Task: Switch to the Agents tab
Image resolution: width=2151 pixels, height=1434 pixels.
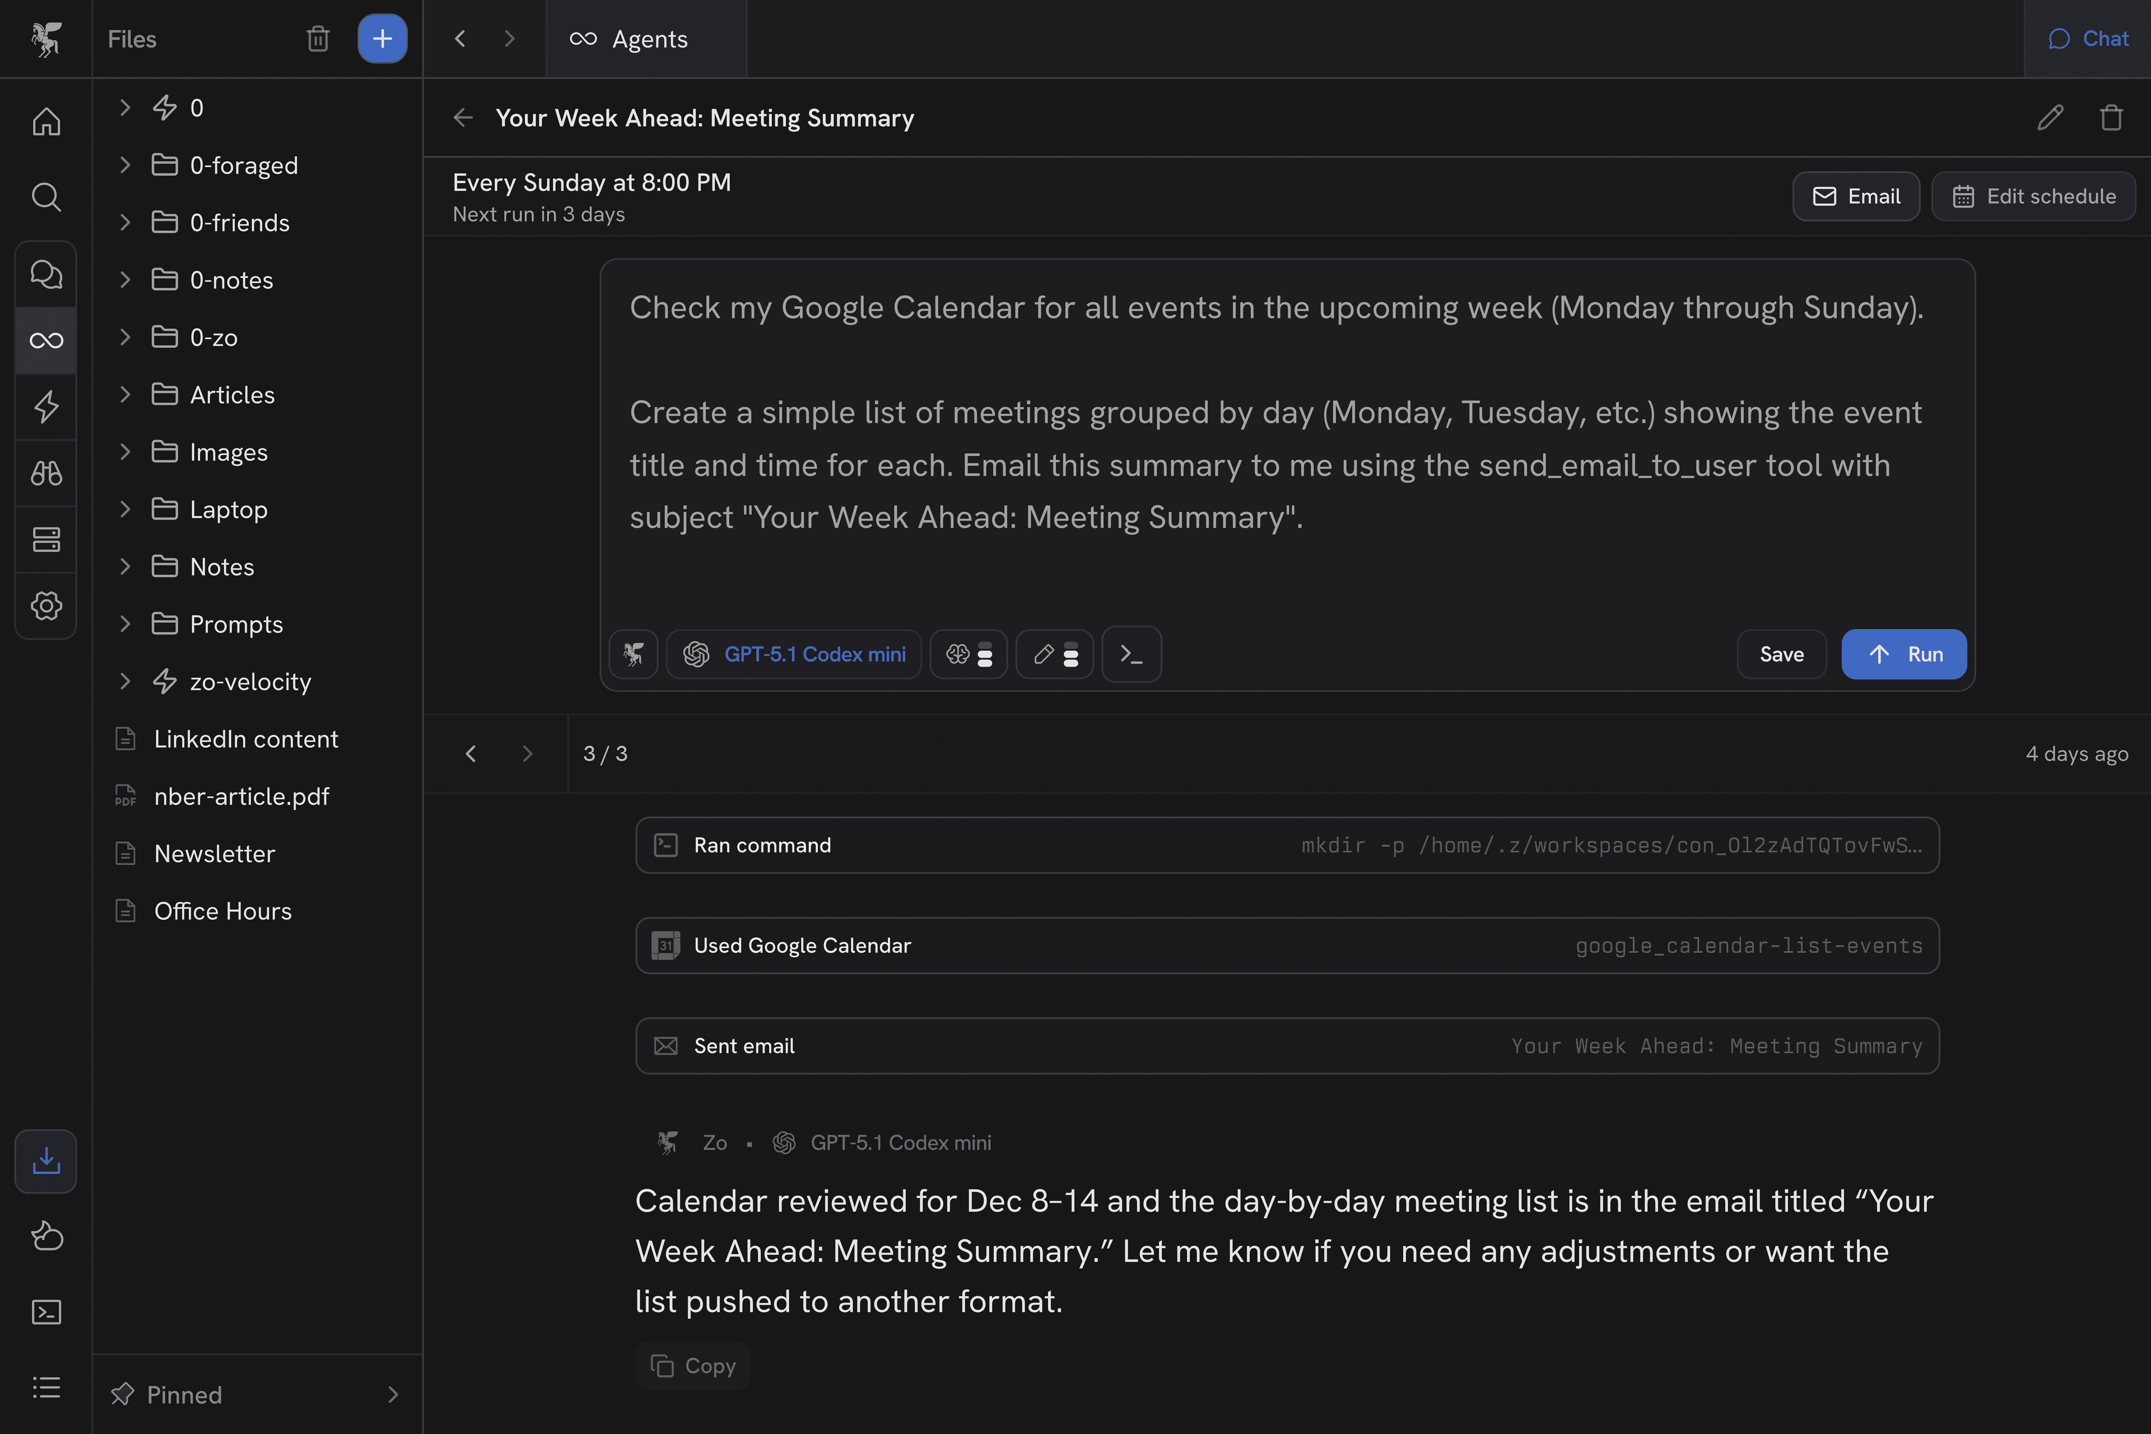Action: [646, 39]
